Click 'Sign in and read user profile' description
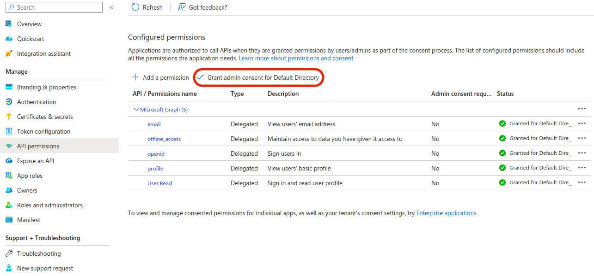594x276 pixels. click(305, 183)
